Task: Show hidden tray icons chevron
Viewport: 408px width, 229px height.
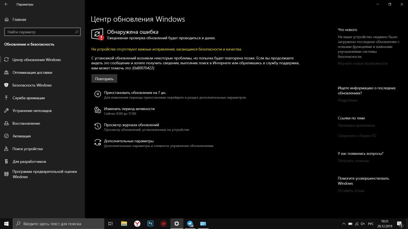Action: [x=344, y=224]
